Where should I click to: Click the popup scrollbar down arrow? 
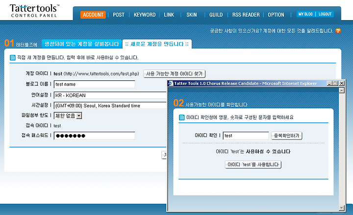pyautogui.click(x=342, y=208)
